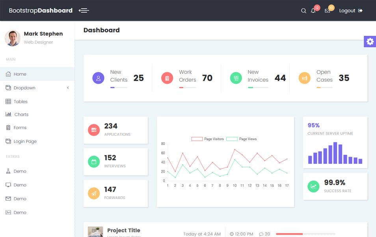376x237 pixels.
Task: Open the purple settings gear panel
Action: tap(370, 41)
